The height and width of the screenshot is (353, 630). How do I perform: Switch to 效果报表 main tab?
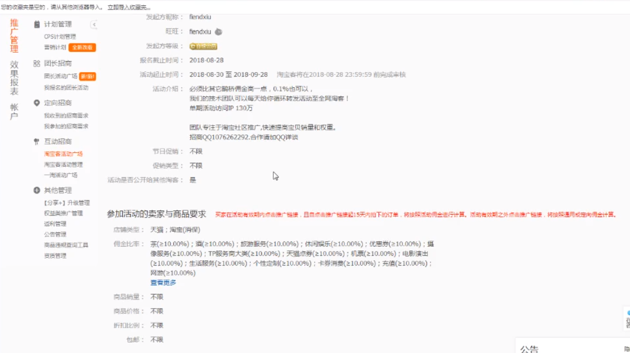[x=14, y=78]
